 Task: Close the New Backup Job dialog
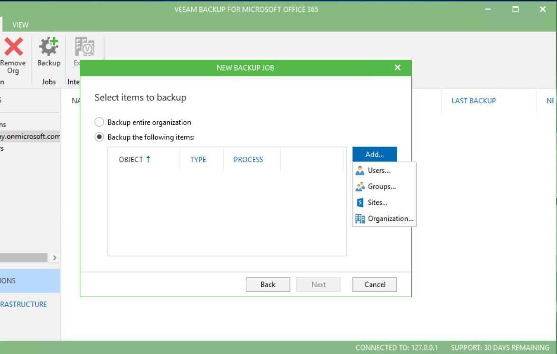click(x=398, y=68)
